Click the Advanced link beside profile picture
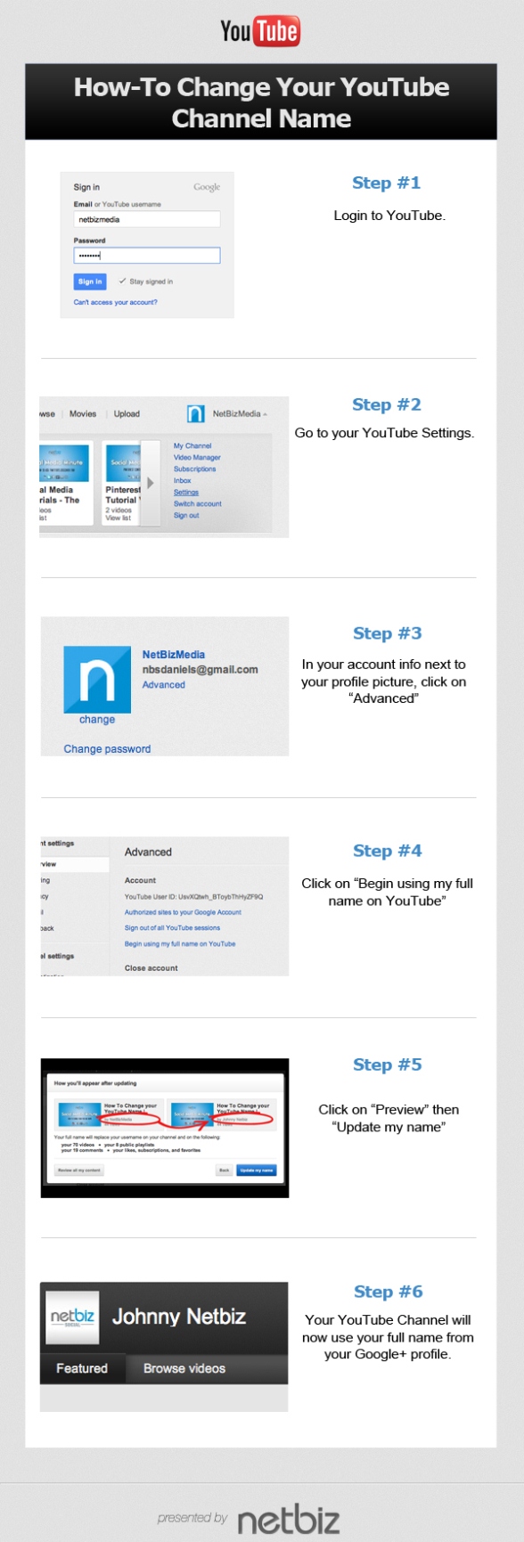 pyautogui.click(x=164, y=685)
